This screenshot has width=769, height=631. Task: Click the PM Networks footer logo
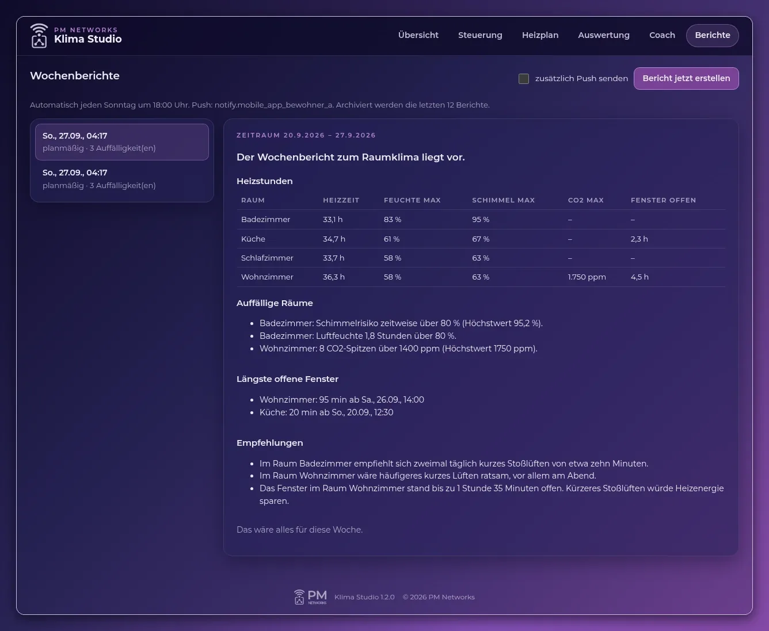point(310,597)
